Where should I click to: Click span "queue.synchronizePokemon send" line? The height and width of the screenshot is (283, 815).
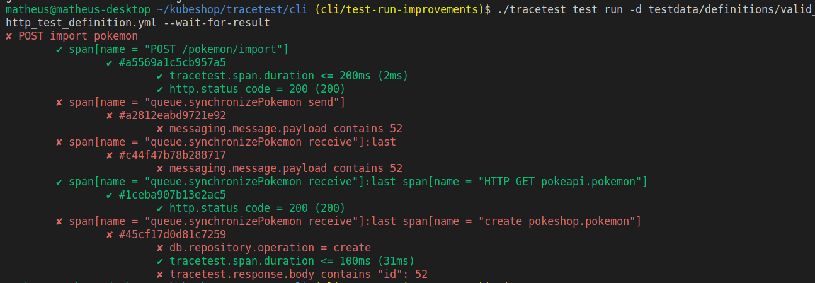[x=207, y=102]
